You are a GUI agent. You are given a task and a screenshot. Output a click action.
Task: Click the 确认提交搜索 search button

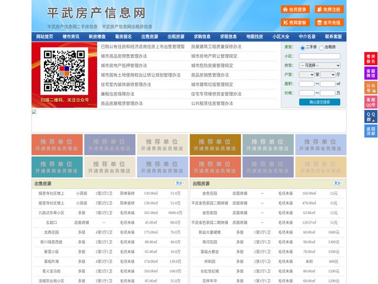tap(320, 102)
